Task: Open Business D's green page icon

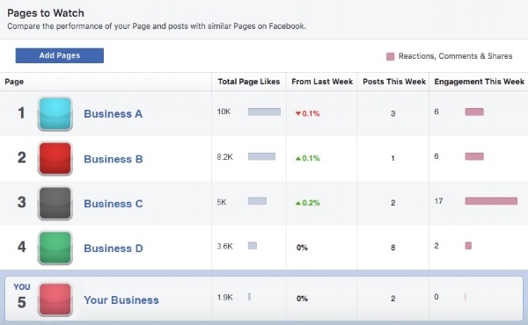Action: [55, 248]
